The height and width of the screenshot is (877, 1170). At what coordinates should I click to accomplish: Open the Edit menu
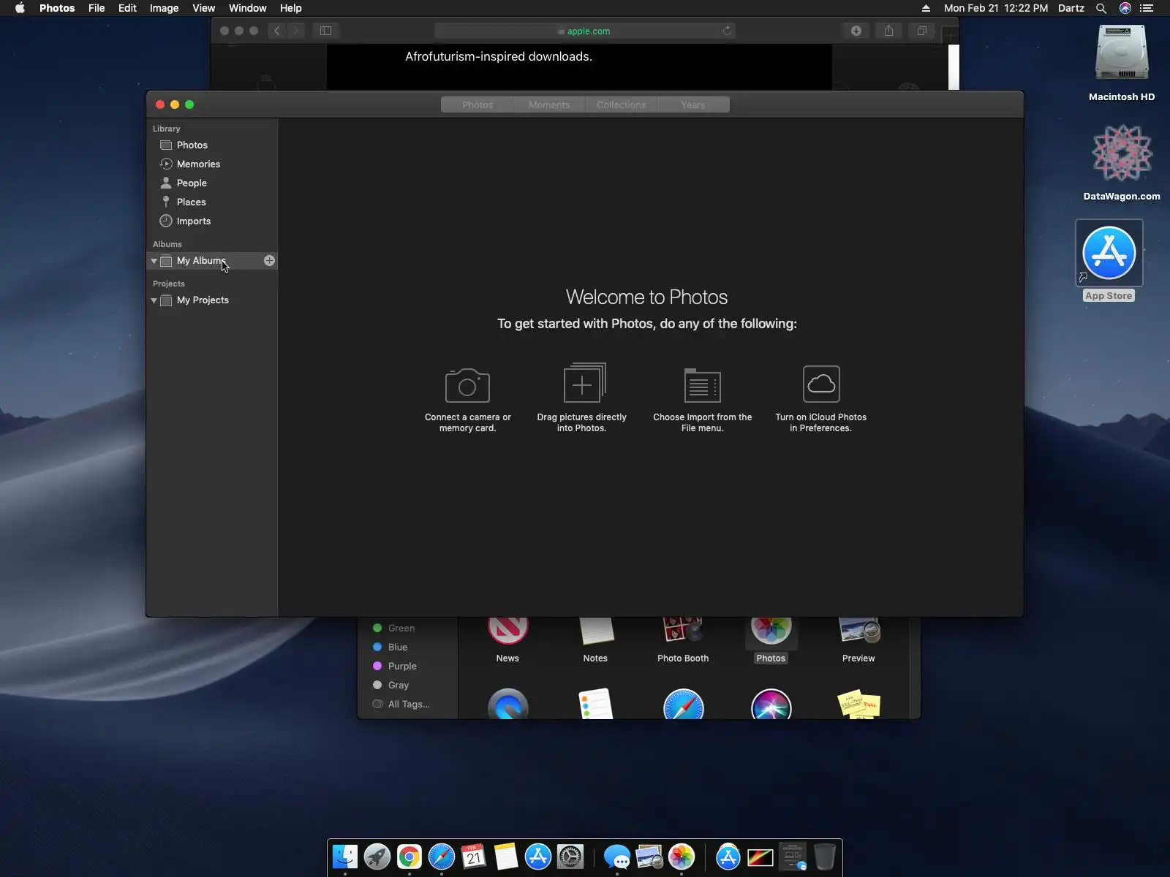(127, 8)
